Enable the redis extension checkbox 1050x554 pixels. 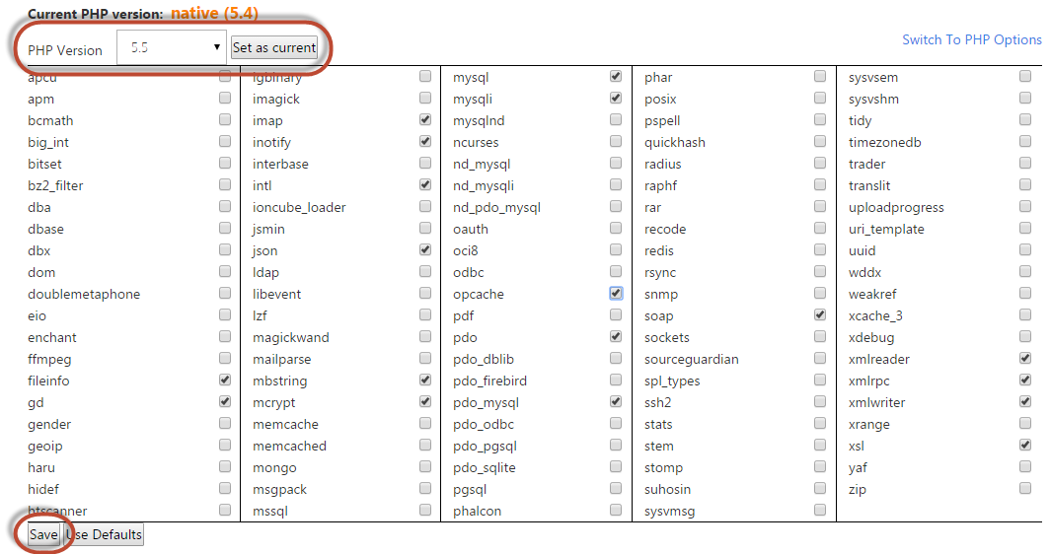pyautogui.click(x=820, y=249)
